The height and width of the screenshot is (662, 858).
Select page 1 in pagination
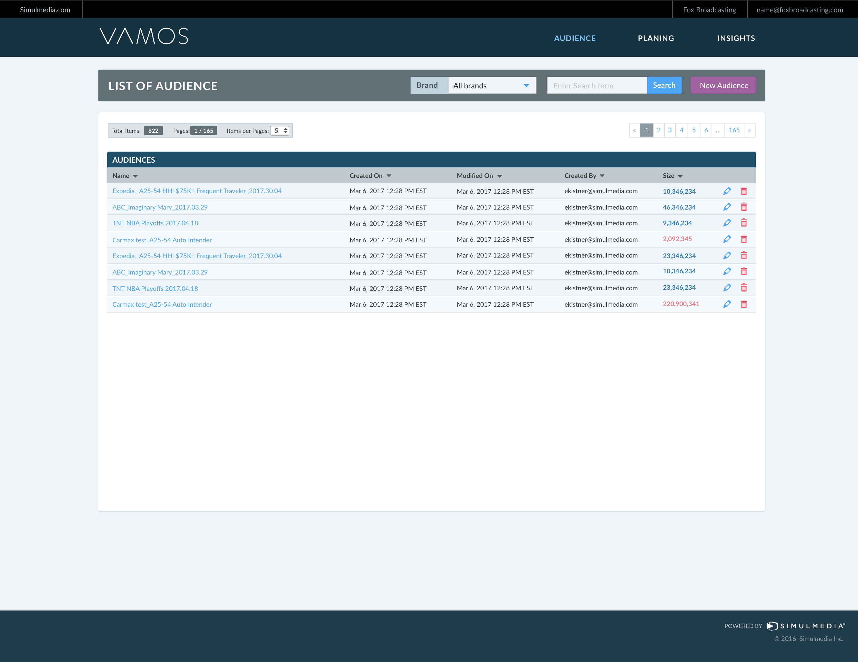click(x=647, y=130)
